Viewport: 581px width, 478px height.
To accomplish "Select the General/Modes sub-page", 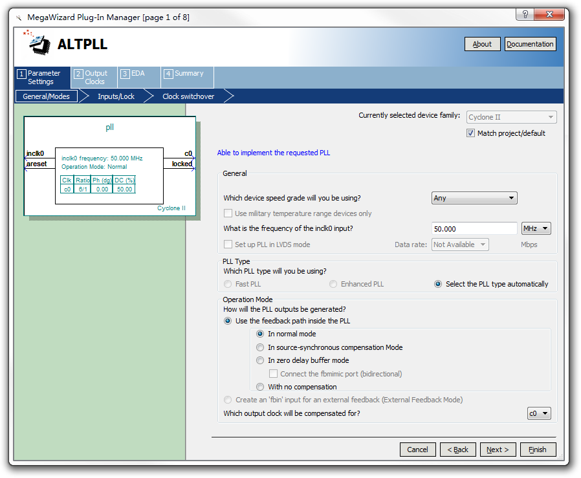I will [47, 96].
